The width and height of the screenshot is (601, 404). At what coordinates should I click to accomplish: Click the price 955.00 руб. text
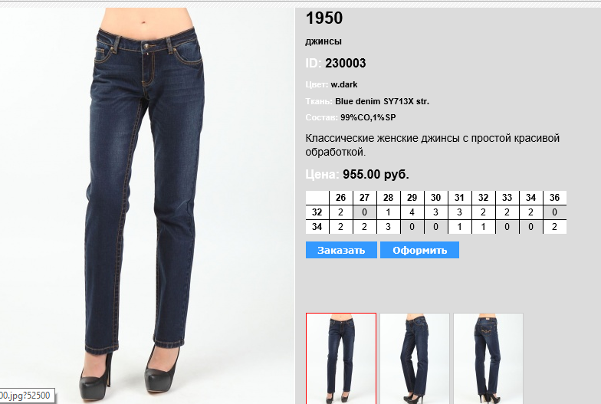point(376,175)
